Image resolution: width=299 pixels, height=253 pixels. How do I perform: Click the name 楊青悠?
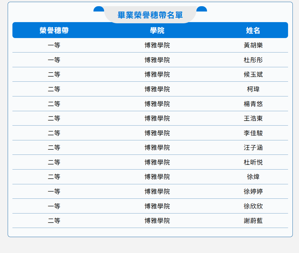coord(253,104)
